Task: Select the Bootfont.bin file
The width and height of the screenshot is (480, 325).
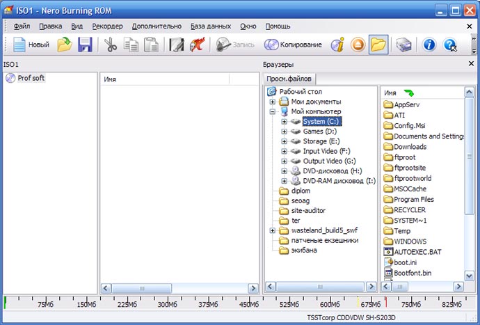Action: 408,273
